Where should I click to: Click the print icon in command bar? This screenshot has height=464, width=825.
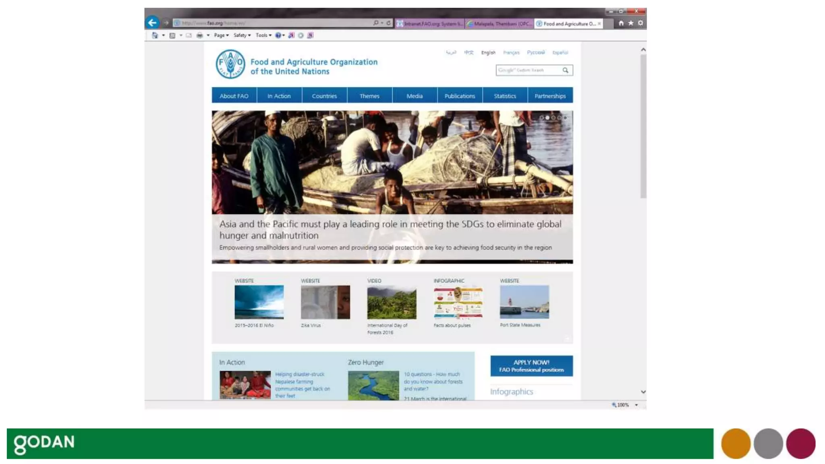(x=199, y=35)
